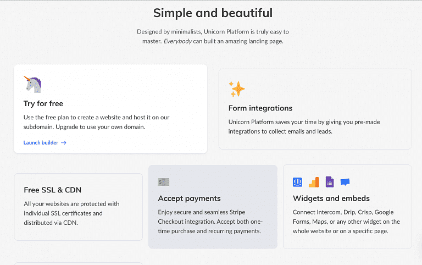
Task: Click the orange sparkles icon above Form integrations
Action: tap(237, 89)
